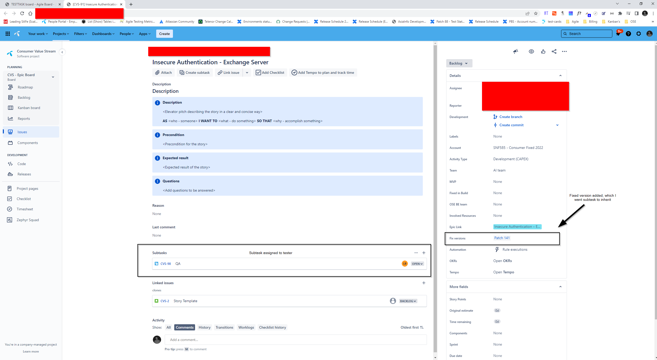The image size is (657, 360).
Task: Open Roadmap in the sidebar
Action: [x=25, y=87]
